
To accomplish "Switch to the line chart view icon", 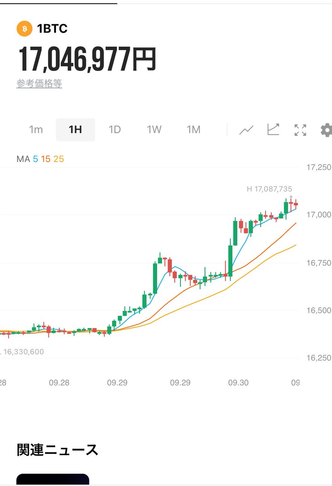I will (x=246, y=129).
